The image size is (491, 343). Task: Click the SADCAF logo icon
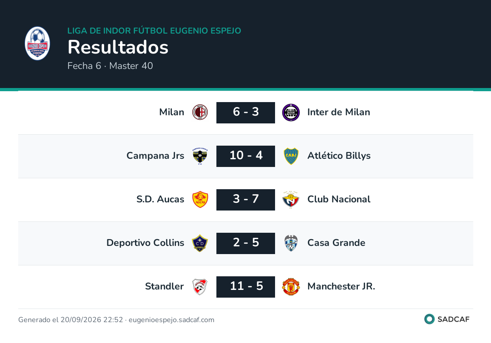pos(429,319)
